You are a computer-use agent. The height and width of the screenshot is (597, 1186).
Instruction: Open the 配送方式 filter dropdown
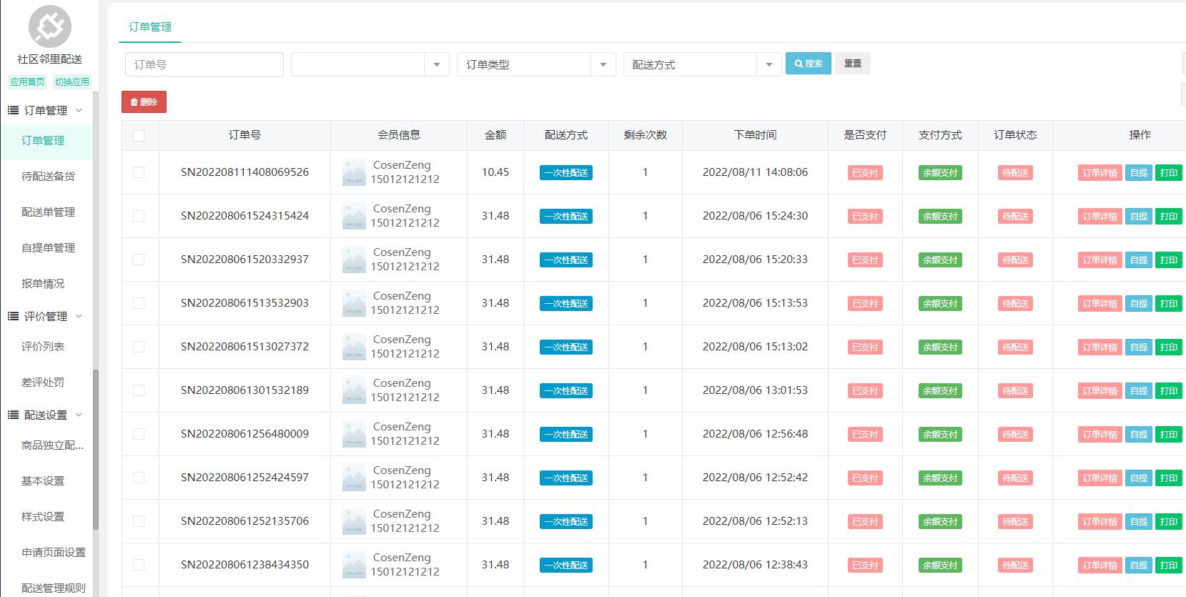click(702, 64)
